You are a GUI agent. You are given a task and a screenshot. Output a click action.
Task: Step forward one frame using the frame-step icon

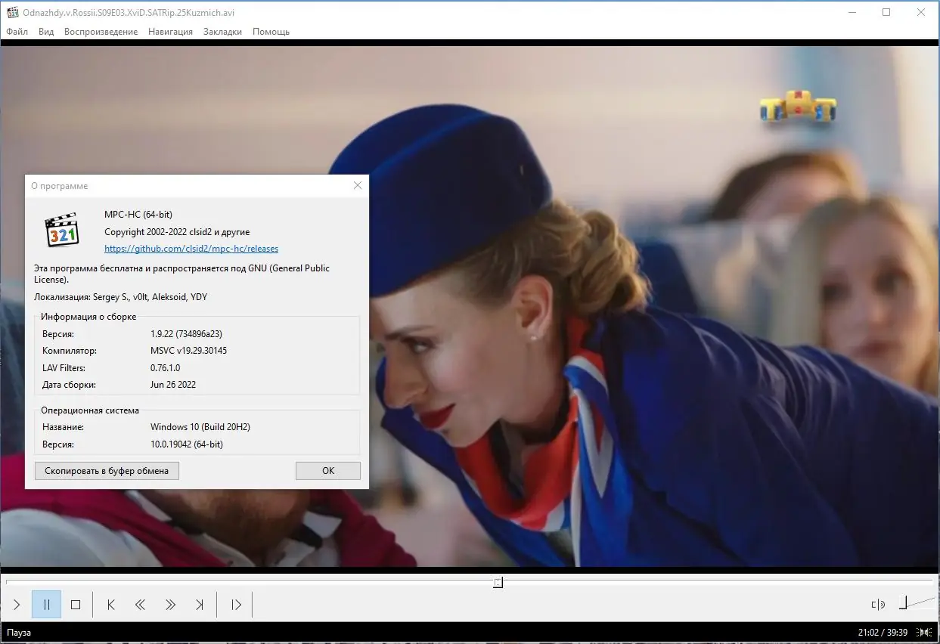coord(235,604)
